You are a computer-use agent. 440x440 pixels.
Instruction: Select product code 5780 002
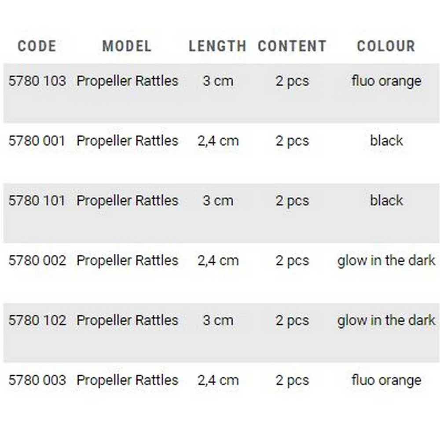(x=37, y=260)
